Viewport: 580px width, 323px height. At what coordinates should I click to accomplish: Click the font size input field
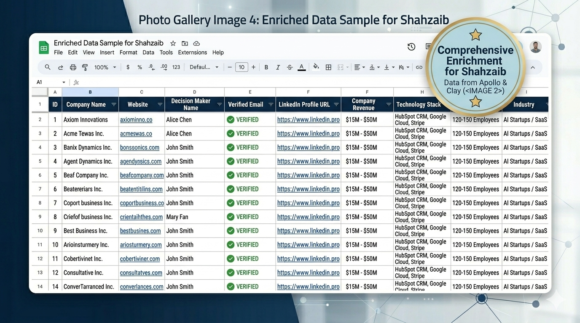coord(242,67)
